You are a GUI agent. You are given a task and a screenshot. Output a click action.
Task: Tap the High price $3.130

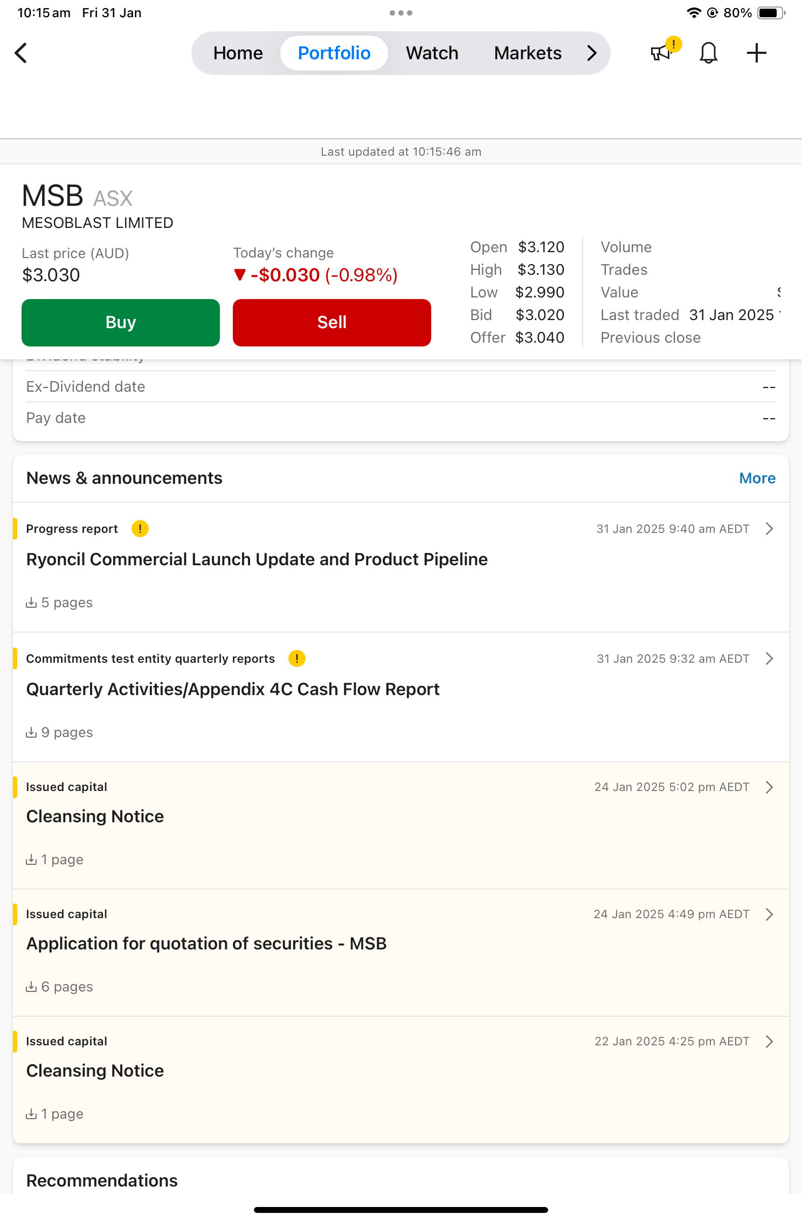(x=541, y=269)
